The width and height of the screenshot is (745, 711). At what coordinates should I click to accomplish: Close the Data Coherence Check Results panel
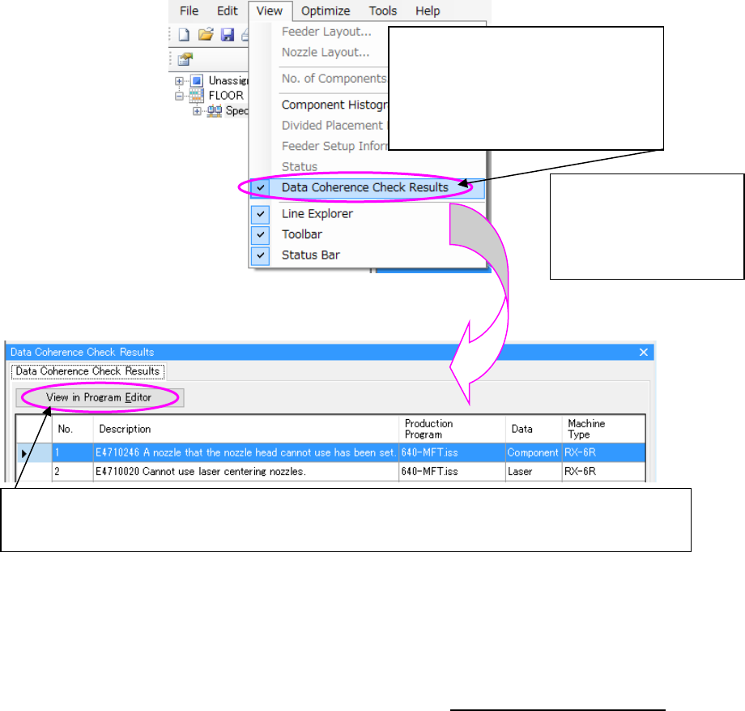tap(643, 353)
